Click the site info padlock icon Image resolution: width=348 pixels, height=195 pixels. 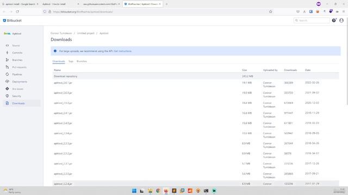tap(49, 11)
